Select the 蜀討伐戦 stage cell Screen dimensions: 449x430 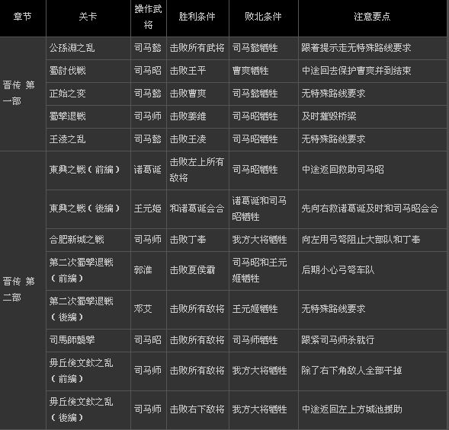click(88, 71)
